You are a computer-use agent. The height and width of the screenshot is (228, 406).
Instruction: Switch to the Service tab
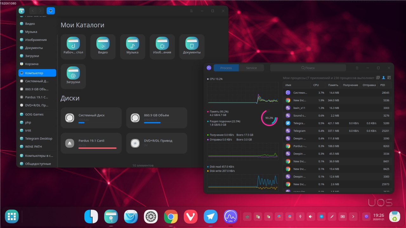coord(252,68)
